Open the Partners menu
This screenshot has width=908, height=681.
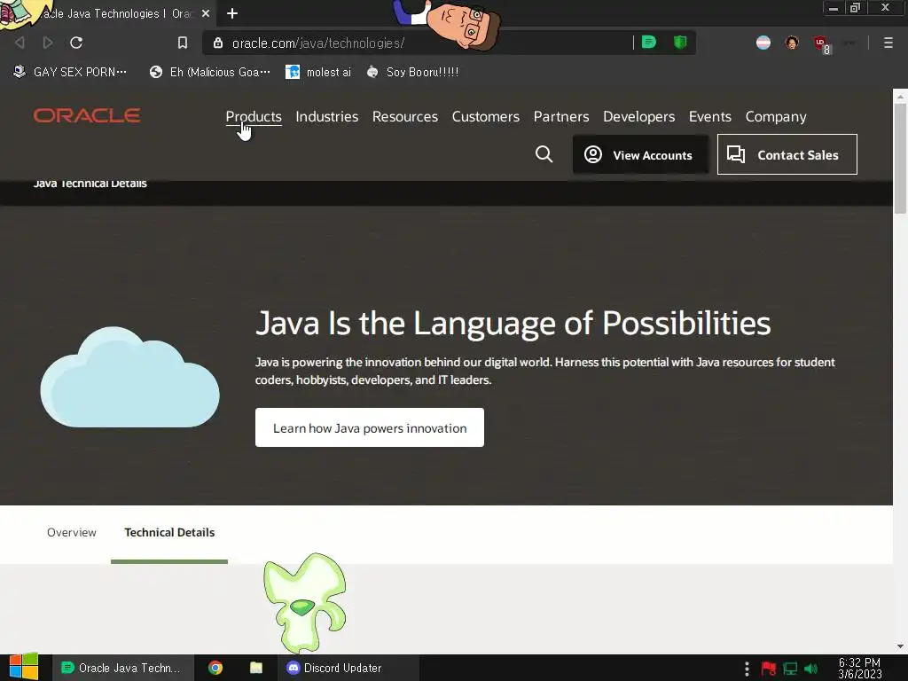(x=561, y=116)
